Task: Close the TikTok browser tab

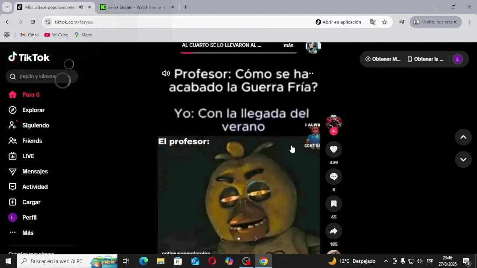Action: (89, 7)
